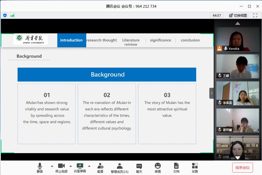Select Kendra's video thumbnail

tap(238, 39)
